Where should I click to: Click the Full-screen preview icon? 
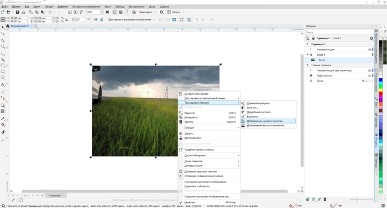[x=107, y=12]
